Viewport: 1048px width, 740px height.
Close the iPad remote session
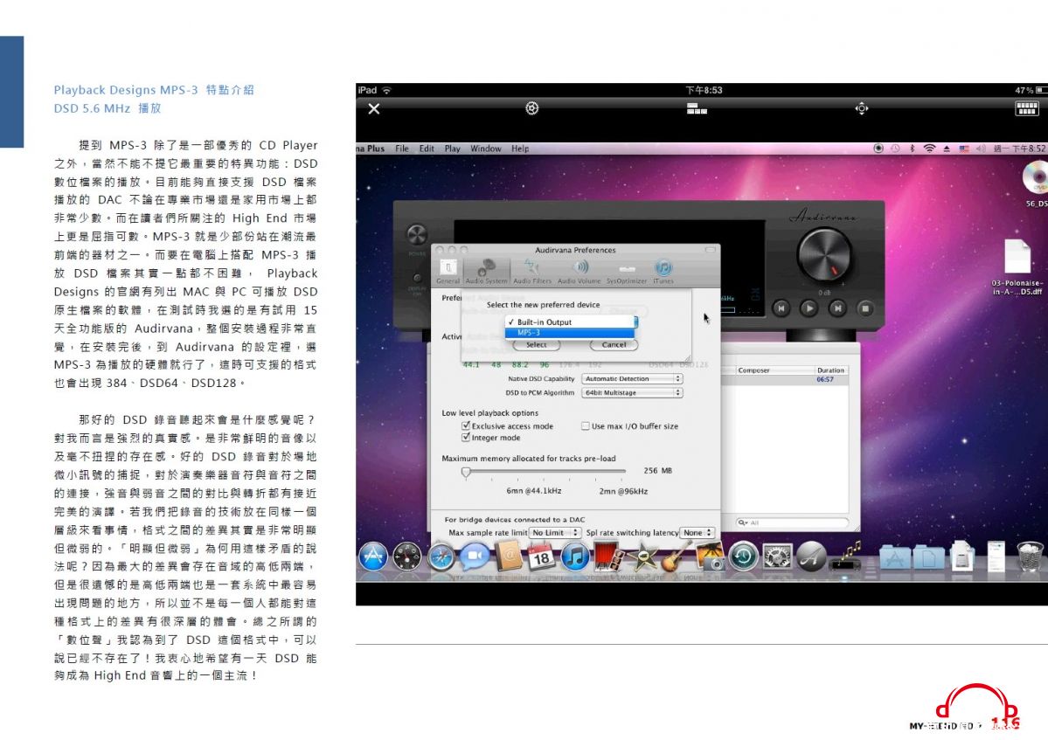point(374,109)
